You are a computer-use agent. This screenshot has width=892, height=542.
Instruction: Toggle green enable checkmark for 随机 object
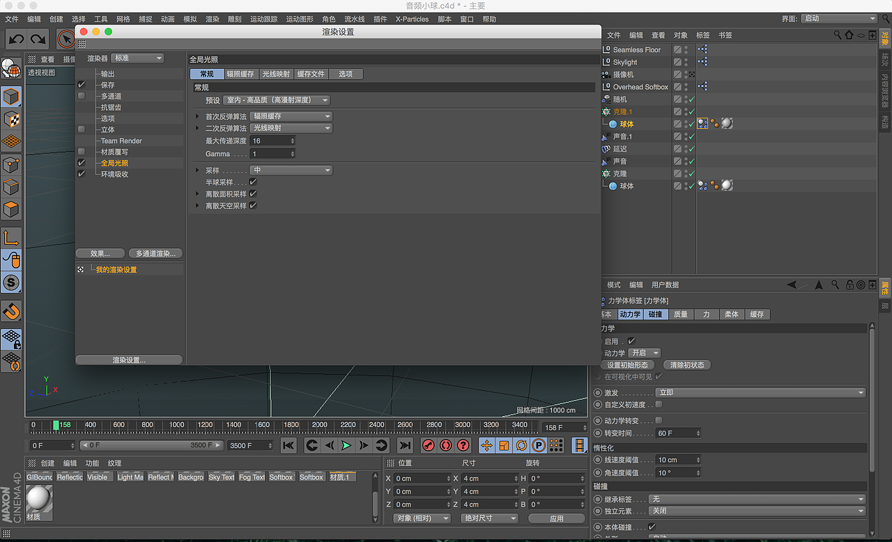691,100
